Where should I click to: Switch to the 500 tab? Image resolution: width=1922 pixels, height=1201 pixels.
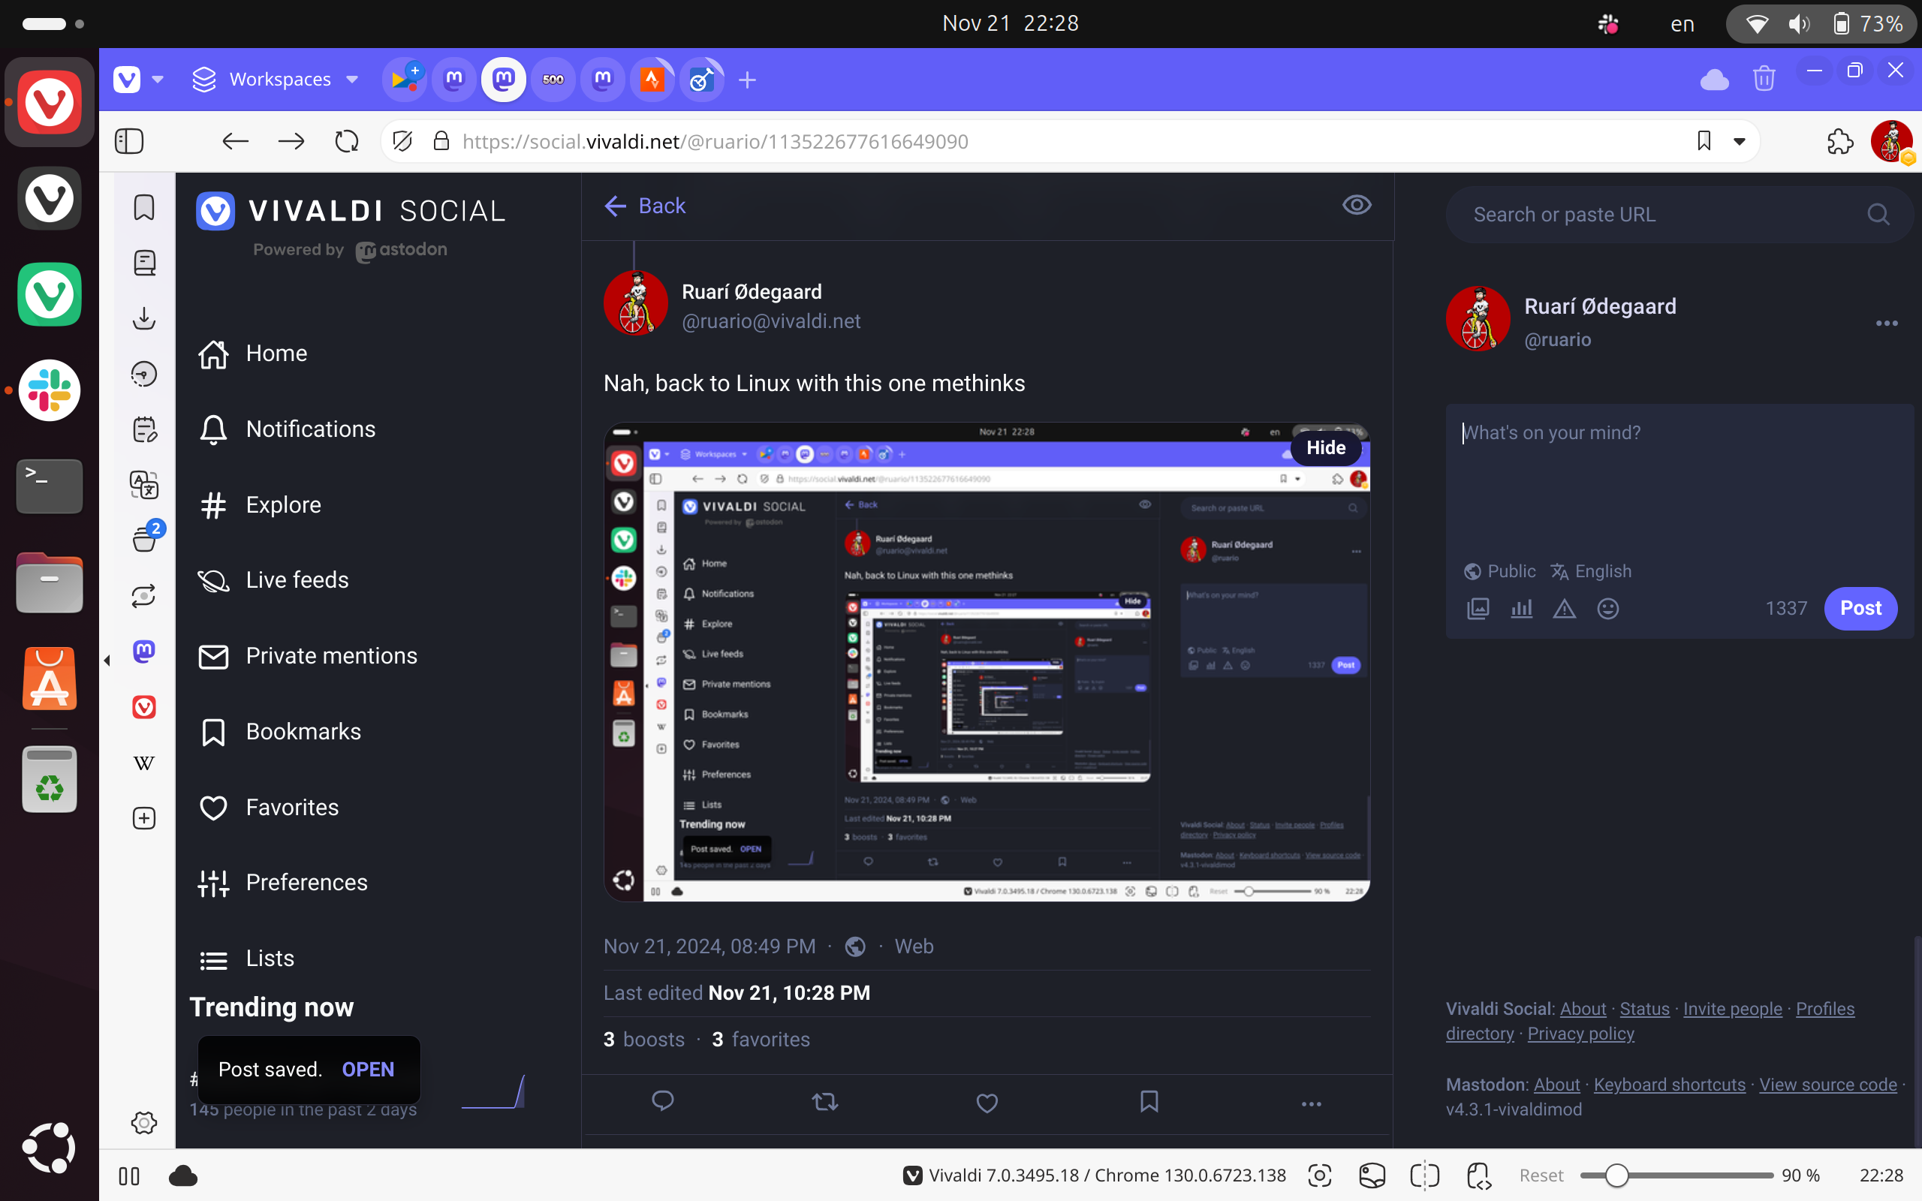tap(553, 80)
